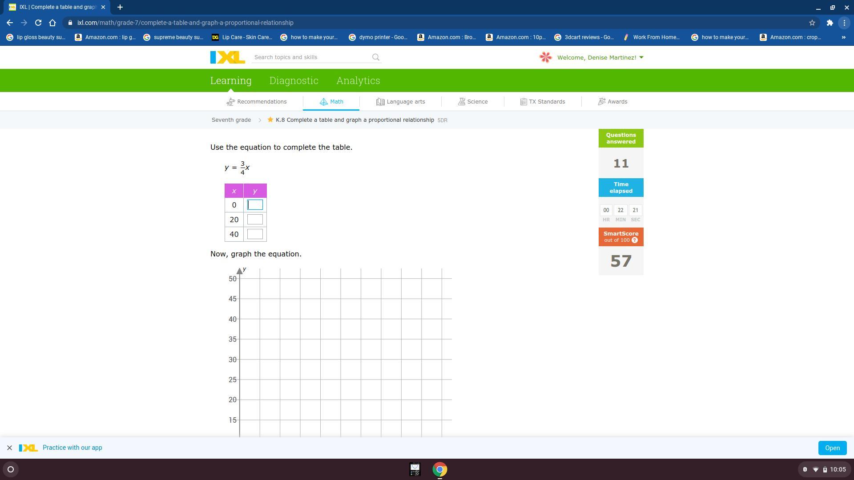Open the Chrome extensions puzzle icon

tap(830, 23)
